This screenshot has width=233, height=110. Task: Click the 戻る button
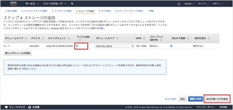(x=183, y=99)
